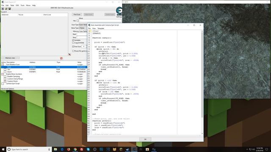Click the microphone in taskbar search
This screenshot has width=271, height=152.
click(x=49, y=149)
